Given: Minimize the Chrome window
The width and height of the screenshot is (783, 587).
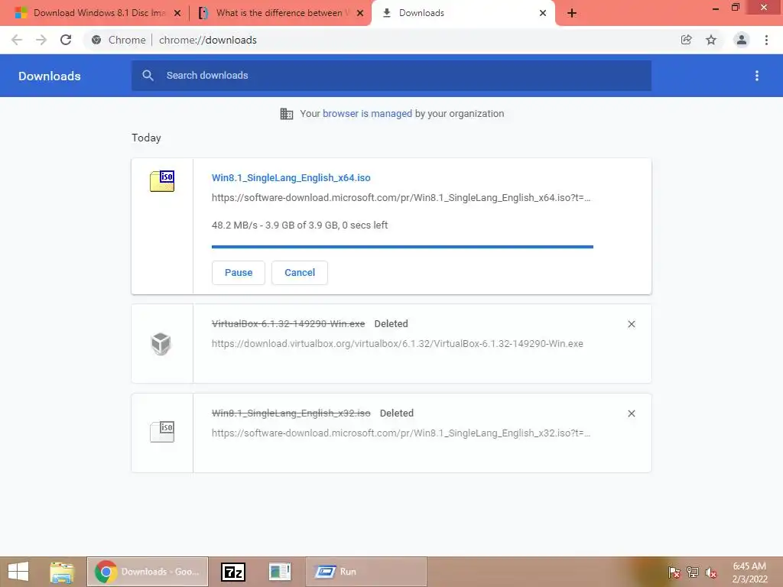Looking at the screenshot, I should (715, 8).
